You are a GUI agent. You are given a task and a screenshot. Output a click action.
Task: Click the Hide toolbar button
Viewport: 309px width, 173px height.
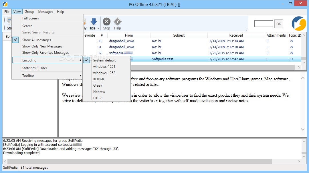94,24
